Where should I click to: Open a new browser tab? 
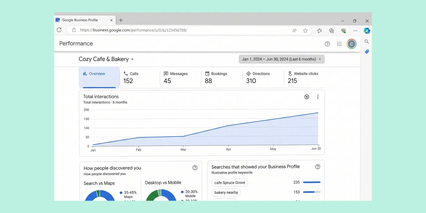coord(121,20)
